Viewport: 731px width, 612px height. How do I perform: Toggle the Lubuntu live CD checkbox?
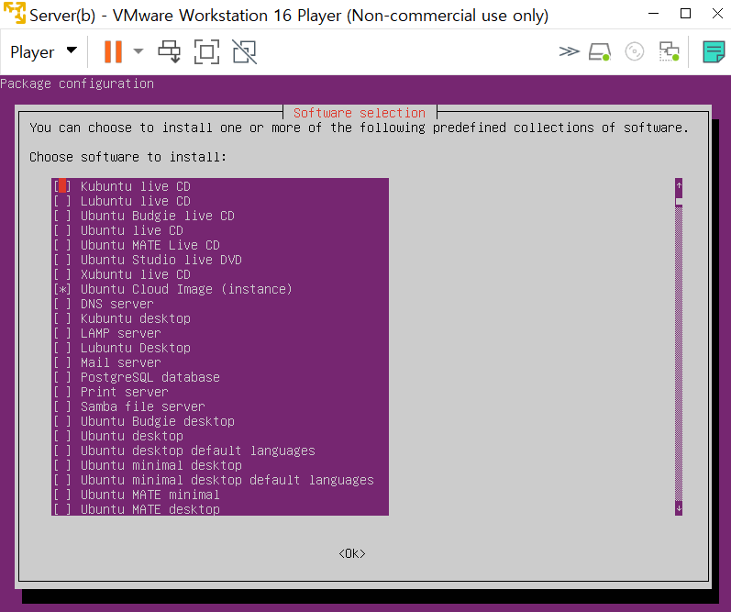(x=62, y=201)
